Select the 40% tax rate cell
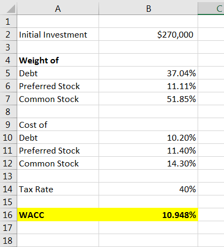This screenshot has width=224, height=247. tap(148, 189)
